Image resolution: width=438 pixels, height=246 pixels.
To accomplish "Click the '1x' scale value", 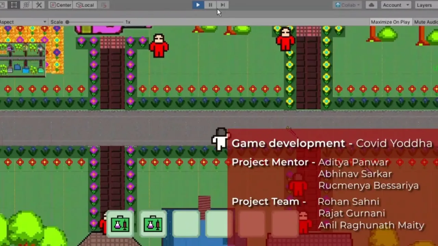I will 128,22.
